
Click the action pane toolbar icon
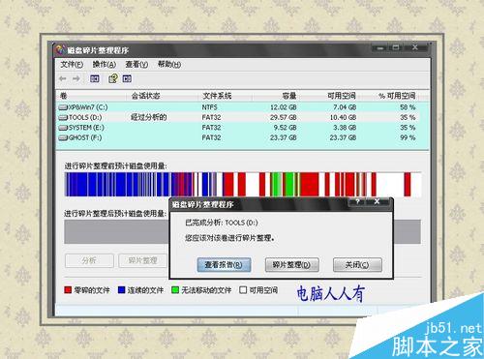[127, 78]
